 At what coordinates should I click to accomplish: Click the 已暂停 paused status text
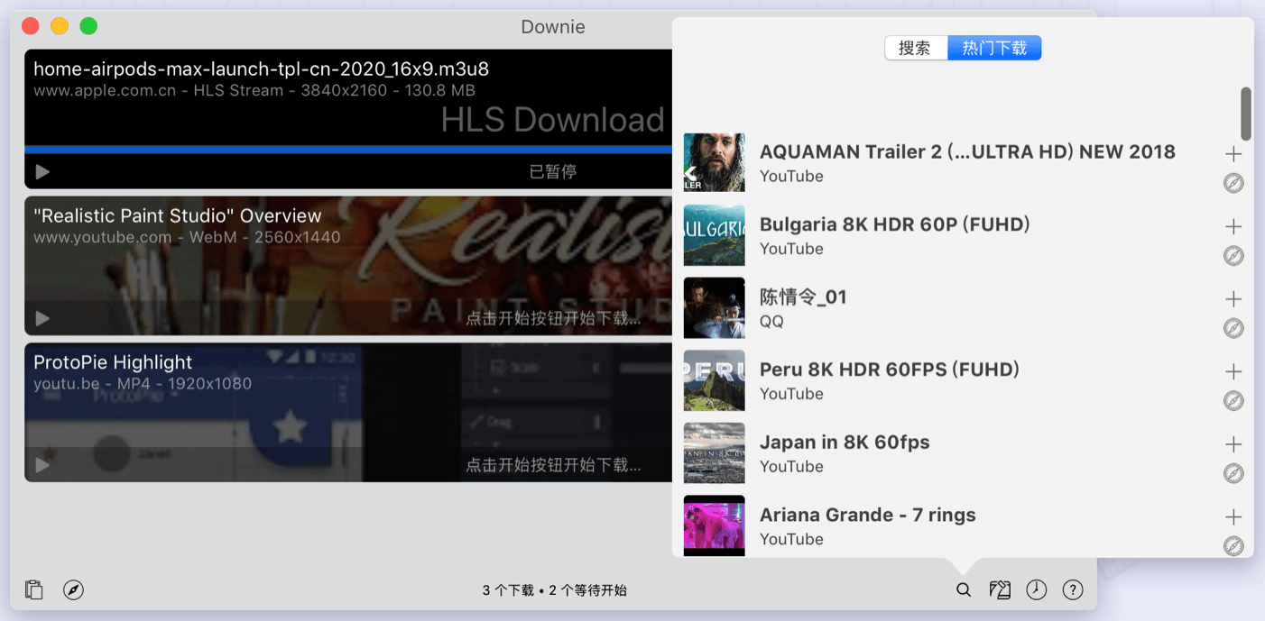pyautogui.click(x=552, y=171)
